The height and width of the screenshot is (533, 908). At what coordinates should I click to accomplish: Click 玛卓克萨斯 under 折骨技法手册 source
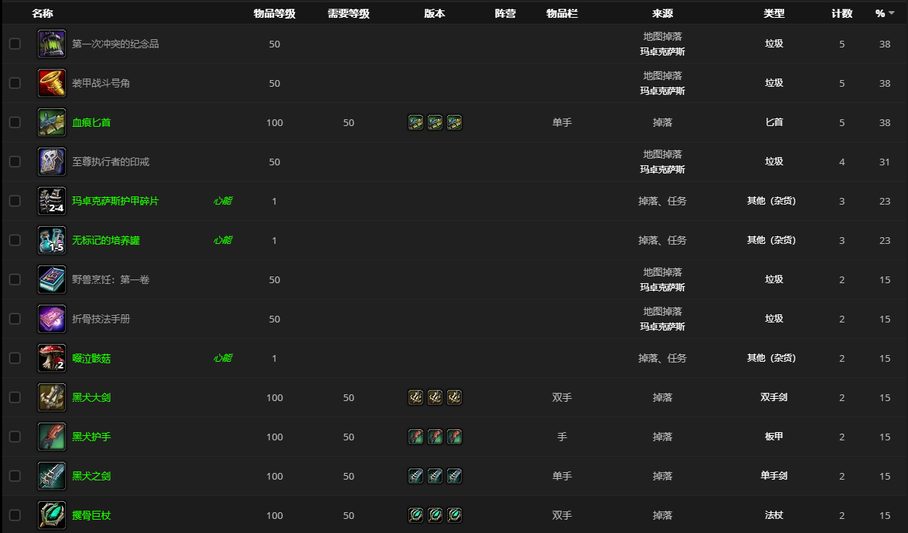click(663, 327)
